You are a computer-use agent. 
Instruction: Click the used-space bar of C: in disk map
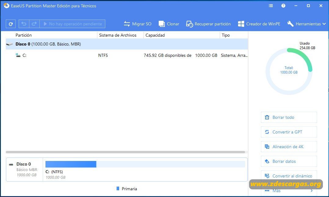click(71, 164)
